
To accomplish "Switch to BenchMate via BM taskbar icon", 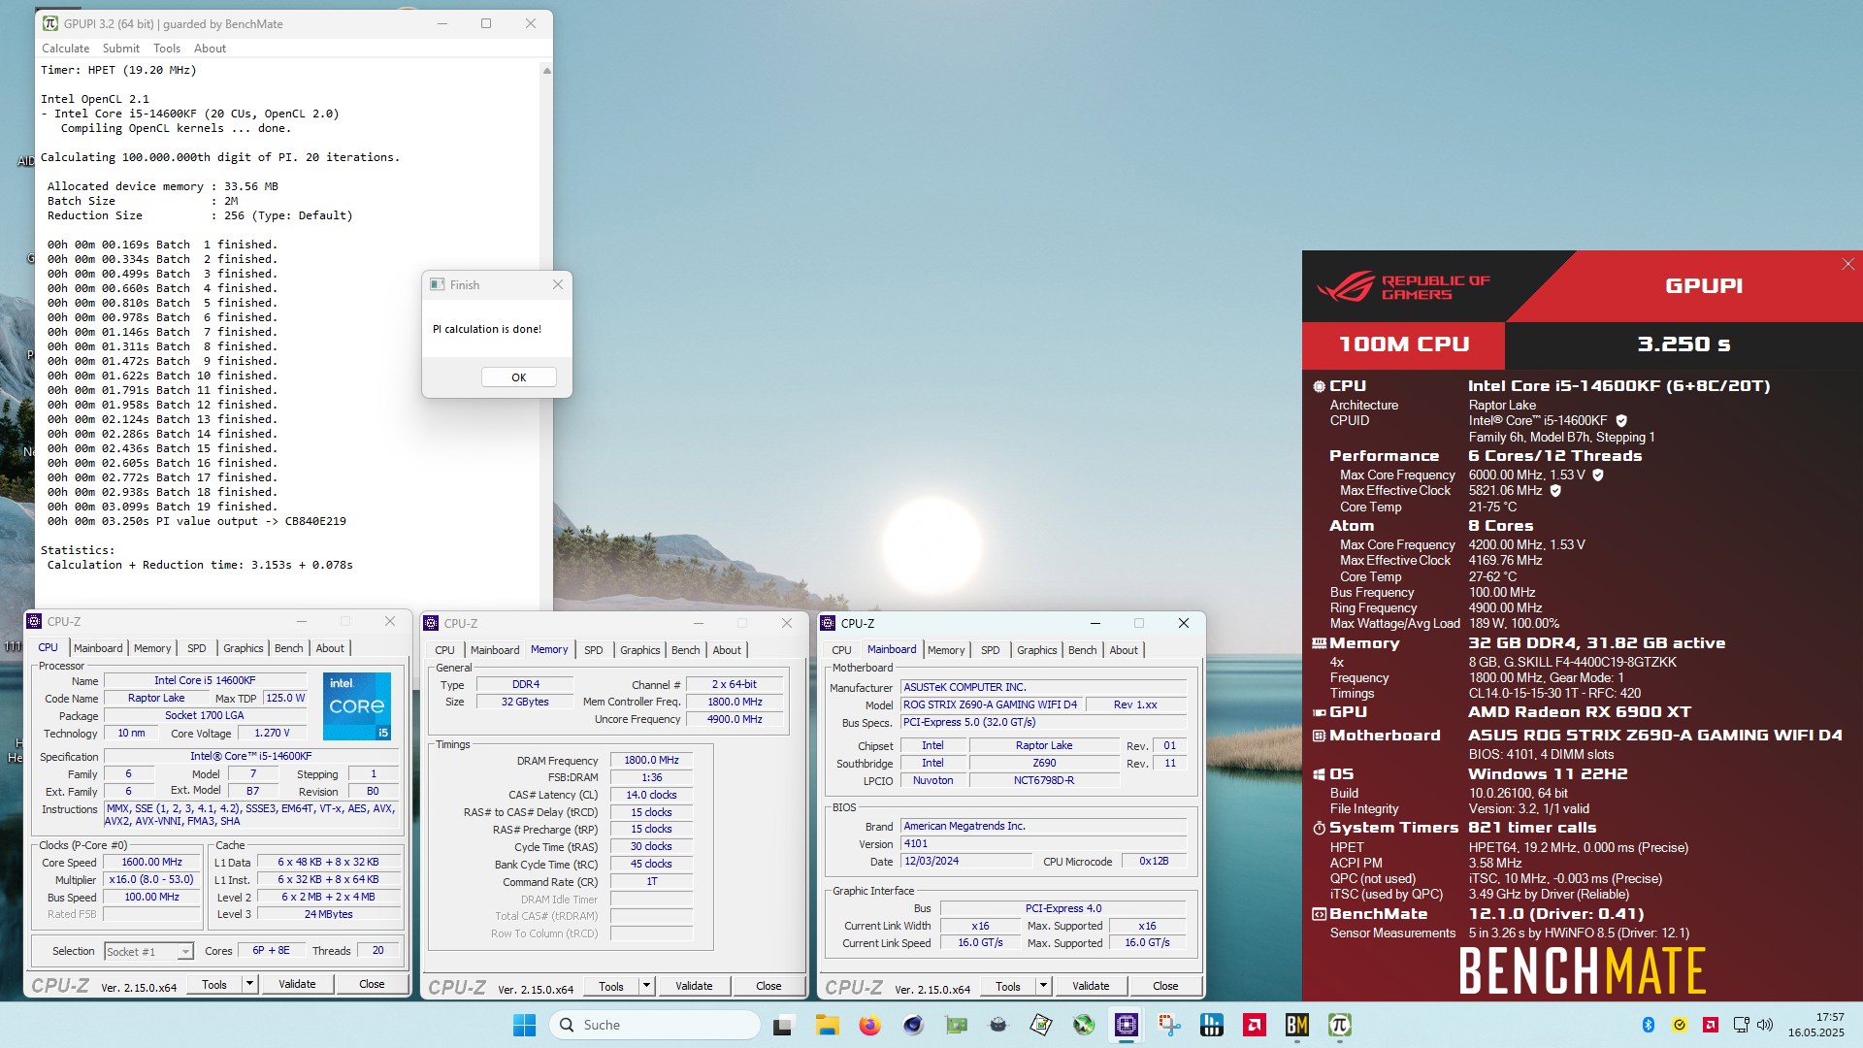I will click(x=1297, y=1025).
